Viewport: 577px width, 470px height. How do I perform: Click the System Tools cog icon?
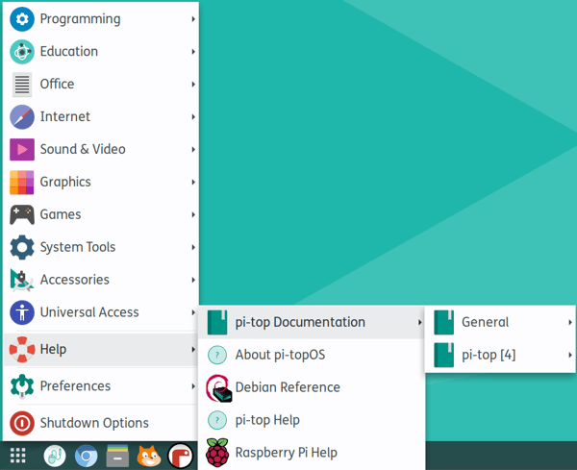point(22,247)
